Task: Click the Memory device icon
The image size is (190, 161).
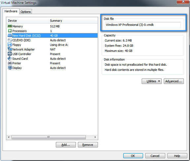Action: pyautogui.click(x=10, y=26)
